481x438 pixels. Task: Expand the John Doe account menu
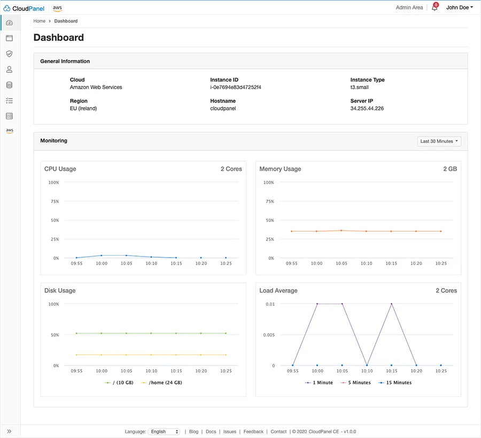(x=459, y=7)
